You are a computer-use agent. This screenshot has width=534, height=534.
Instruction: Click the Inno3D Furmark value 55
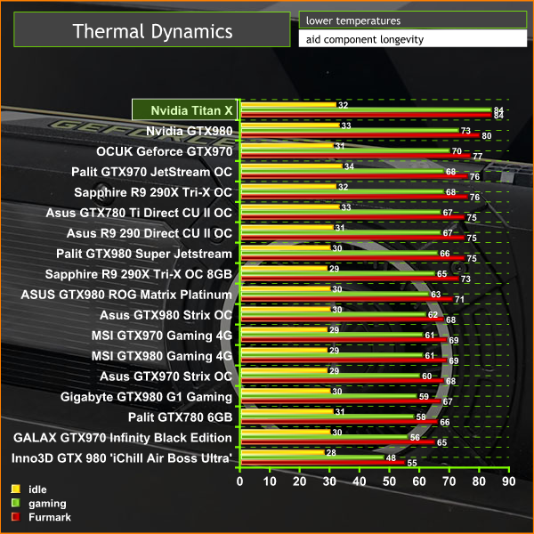pos(412,463)
